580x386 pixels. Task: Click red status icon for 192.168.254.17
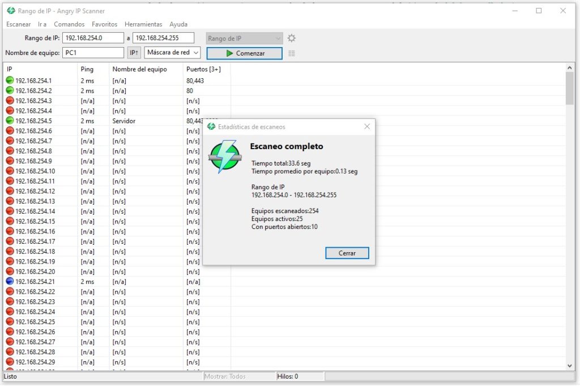(x=10, y=241)
